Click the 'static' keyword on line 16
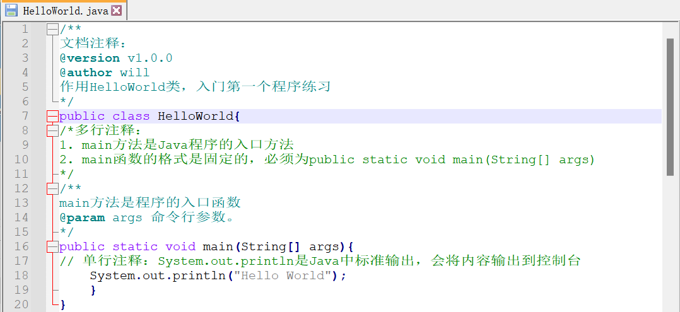The height and width of the screenshot is (312, 680). (135, 246)
